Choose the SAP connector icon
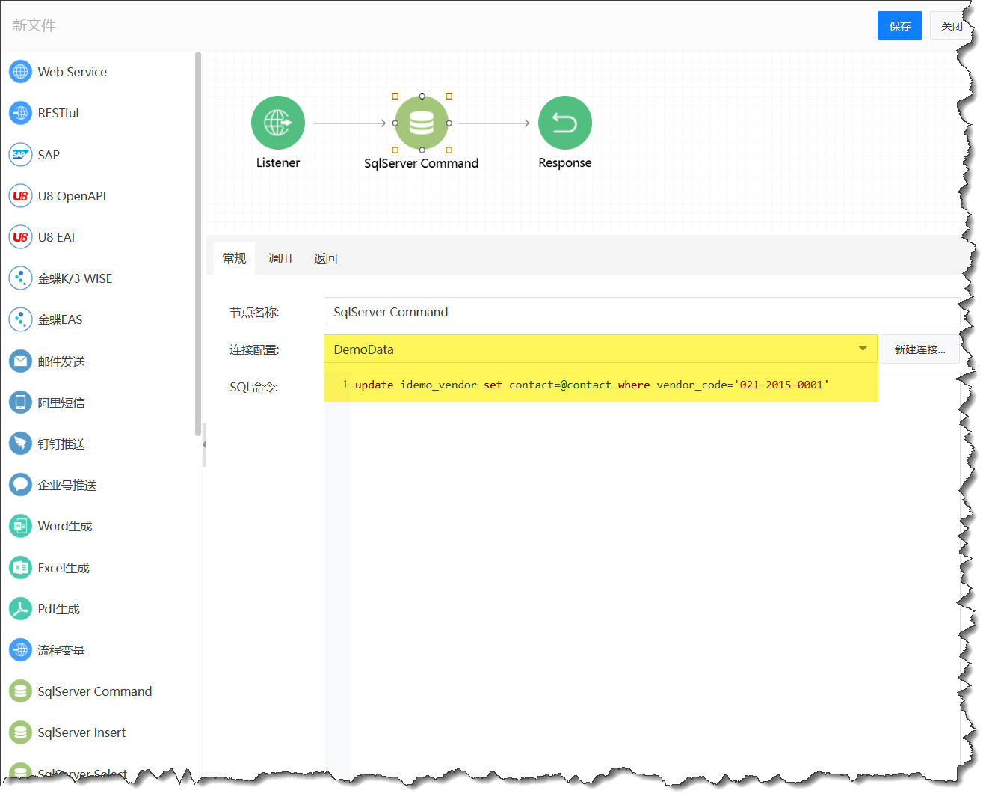The height and width of the screenshot is (802, 992). (20, 155)
